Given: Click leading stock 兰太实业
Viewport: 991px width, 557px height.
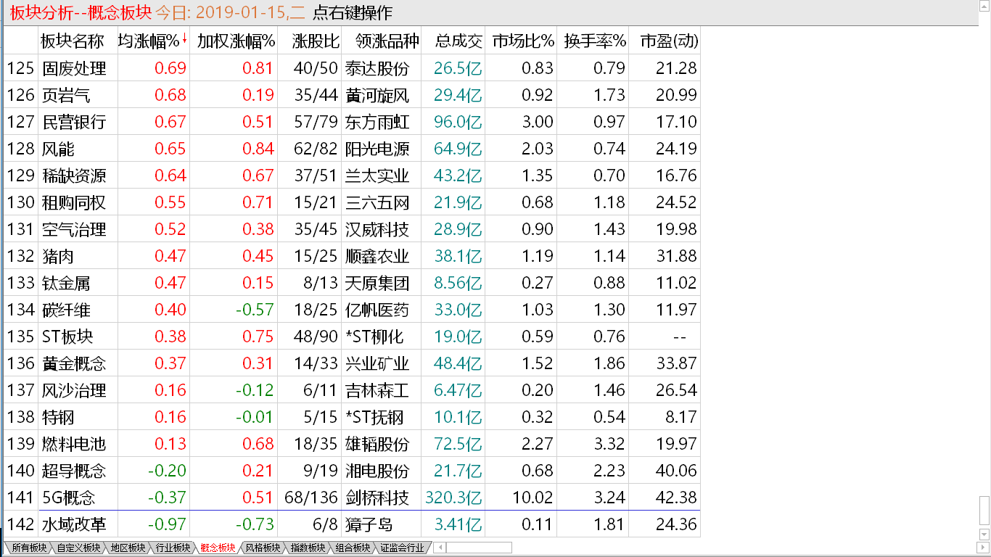Looking at the screenshot, I should 377,176.
